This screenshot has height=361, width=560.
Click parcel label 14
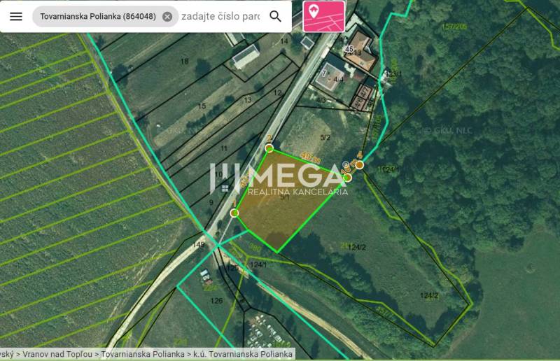284,41
